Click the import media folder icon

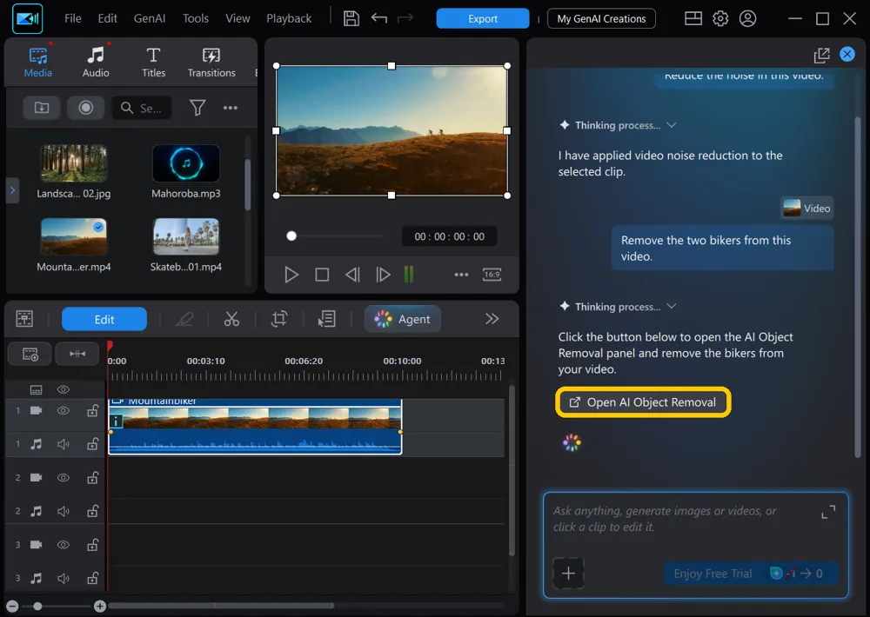coord(42,108)
